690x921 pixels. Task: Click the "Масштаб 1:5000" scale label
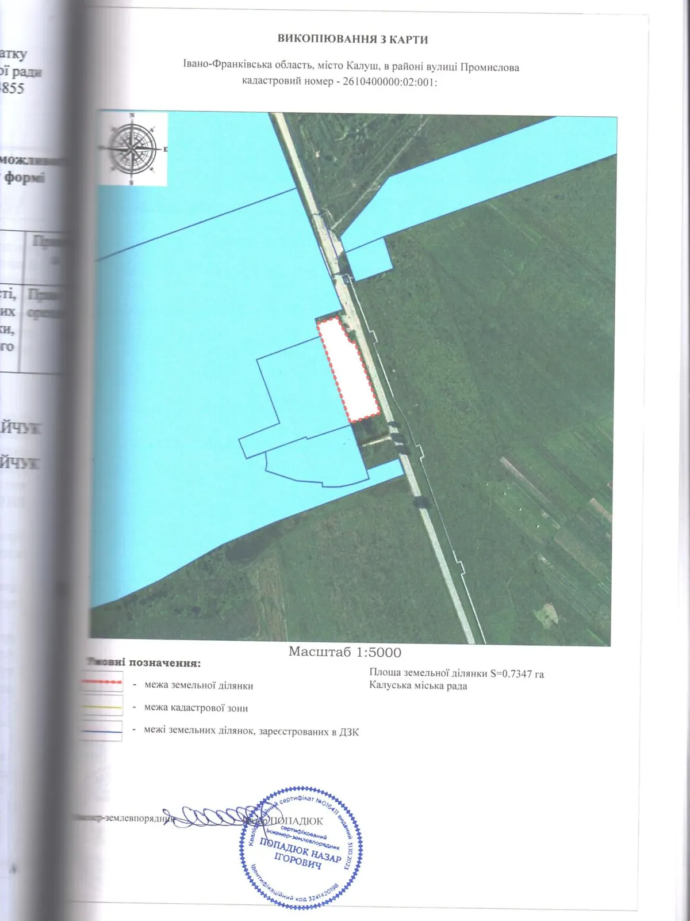point(344,652)
